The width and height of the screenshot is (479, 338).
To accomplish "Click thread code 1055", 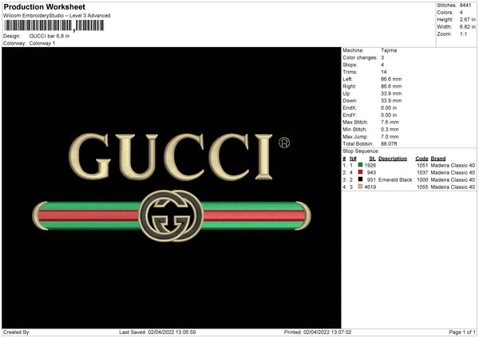I will (x=422, y=187).
